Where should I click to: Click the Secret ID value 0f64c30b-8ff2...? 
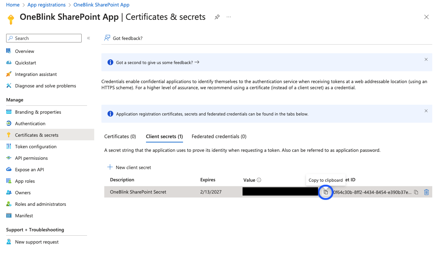[x=372, y=192]
